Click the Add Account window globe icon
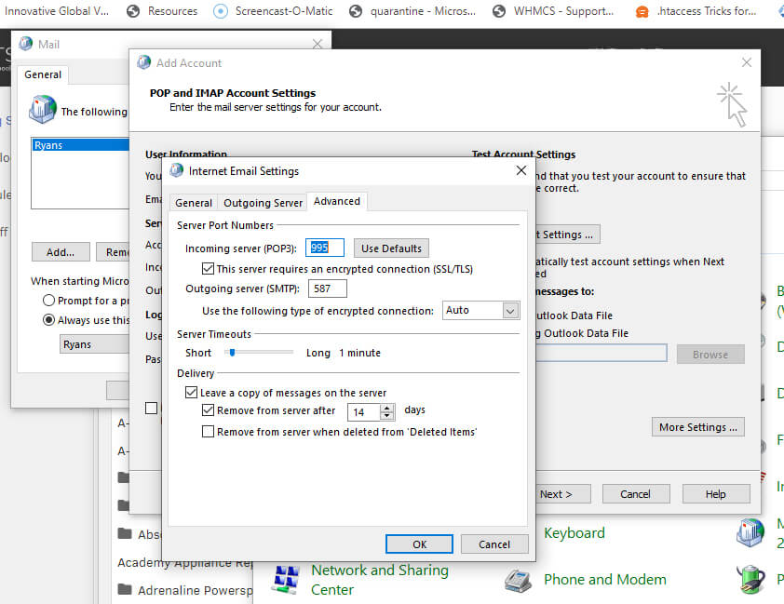This screenshot has height=604, width=784. point(144,62)
